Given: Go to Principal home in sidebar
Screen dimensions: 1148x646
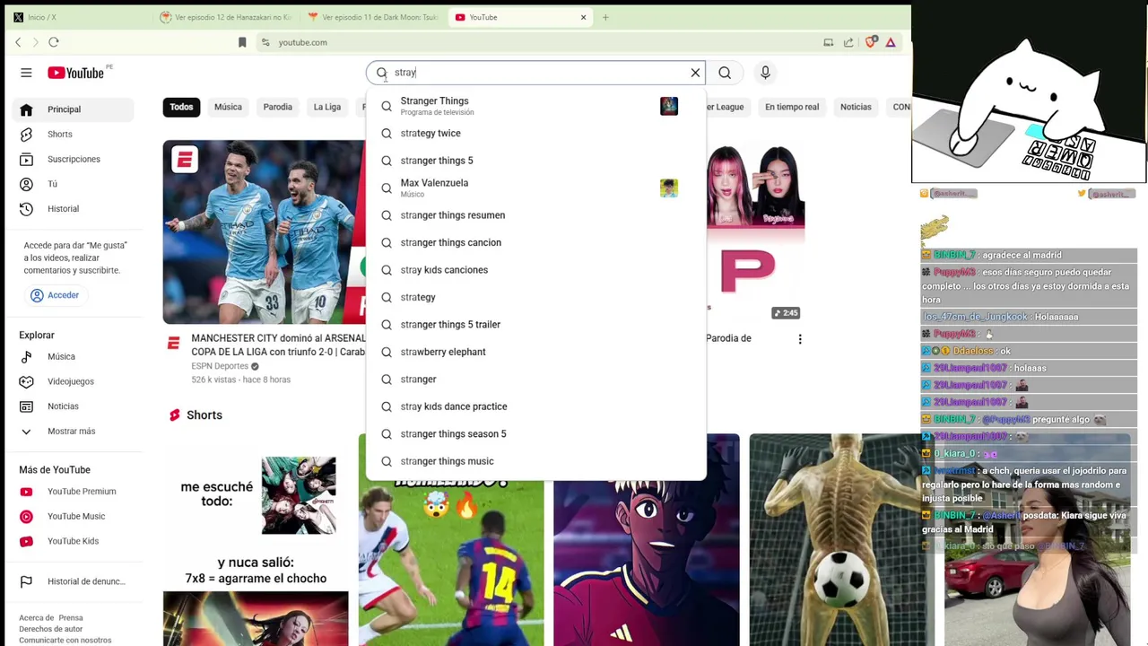Looking at the screenshot, I should click(x=74, y=109).
